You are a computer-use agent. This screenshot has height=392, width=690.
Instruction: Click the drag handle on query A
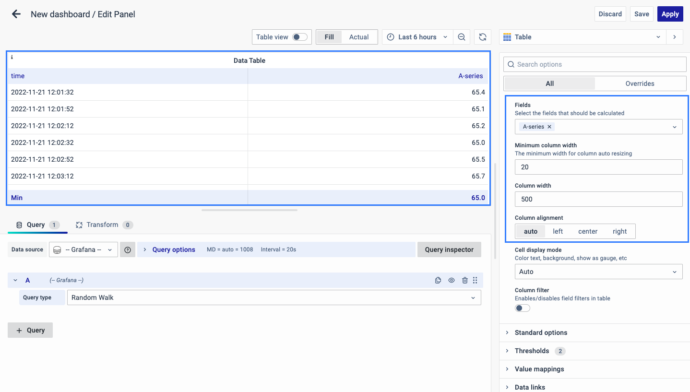pyautogui.click(x=475, y=280)
